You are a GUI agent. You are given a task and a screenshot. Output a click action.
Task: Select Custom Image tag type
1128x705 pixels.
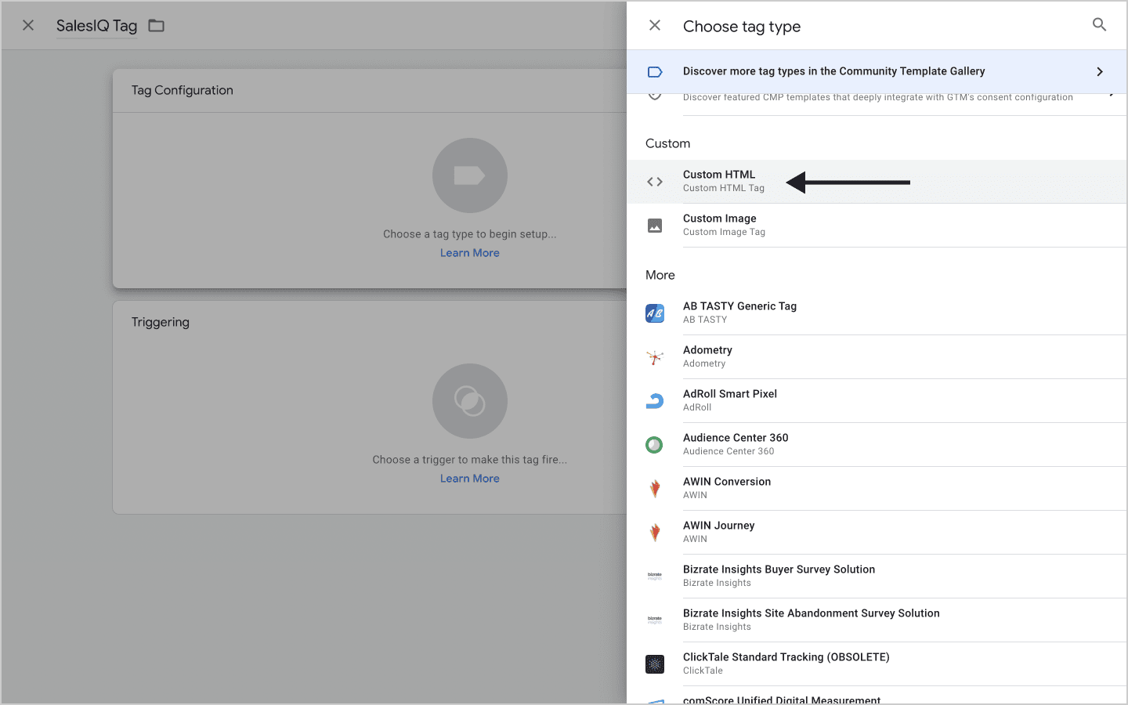[x=877, y=226]
